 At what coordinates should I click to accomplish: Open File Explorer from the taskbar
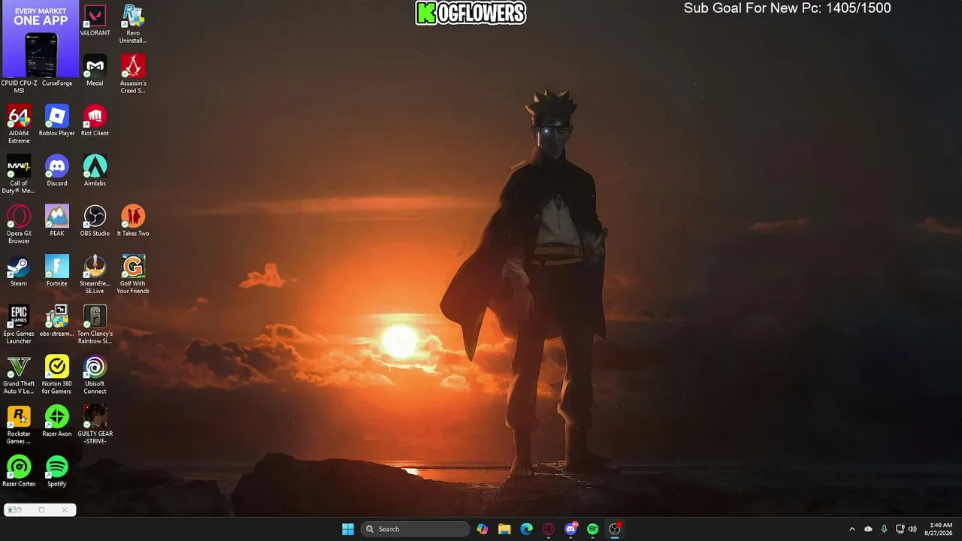point(504,529)
